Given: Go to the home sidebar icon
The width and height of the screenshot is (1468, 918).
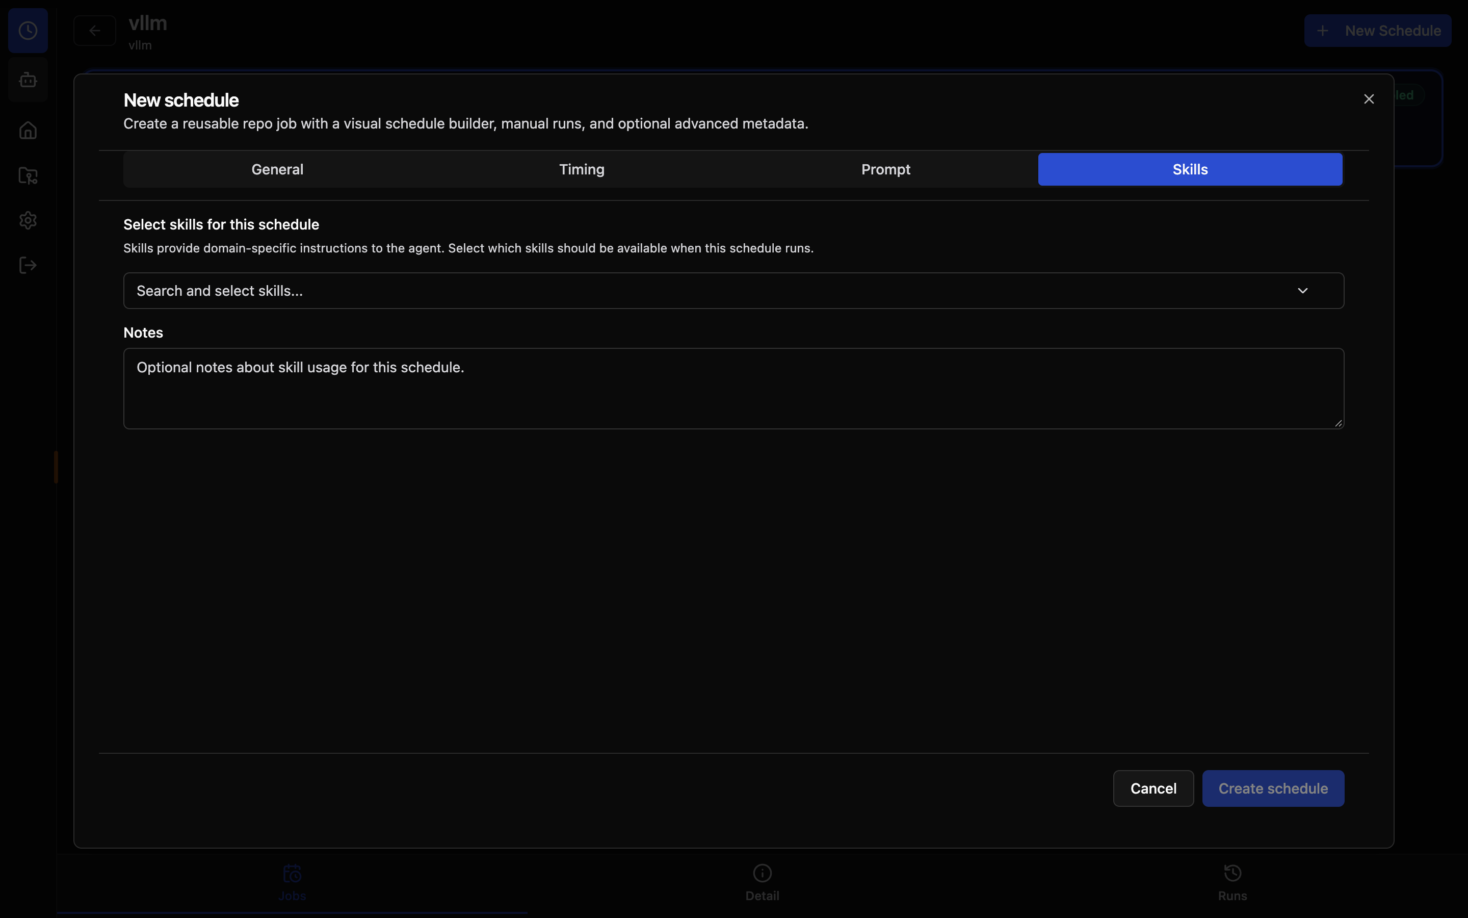Looking at the screenshot, I should (28, 130).
